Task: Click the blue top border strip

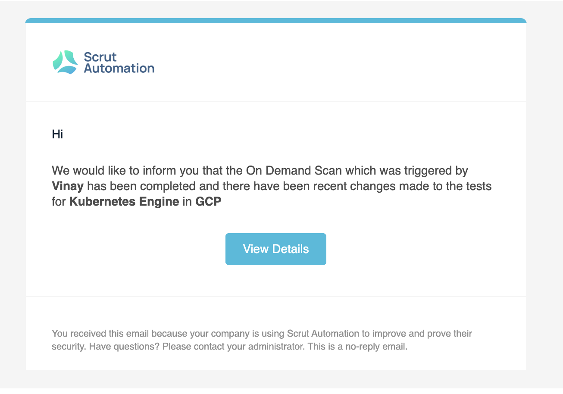Action: (276, 21)
